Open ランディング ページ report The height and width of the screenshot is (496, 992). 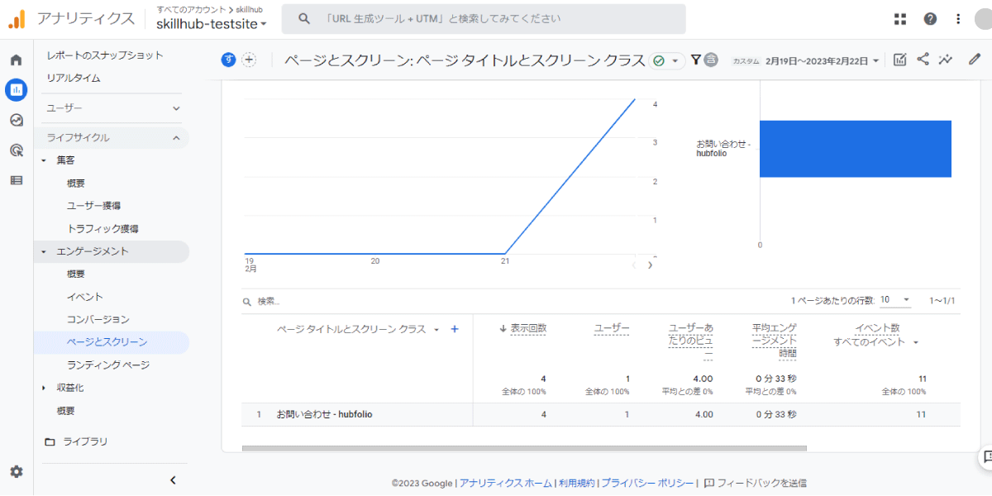108,365
